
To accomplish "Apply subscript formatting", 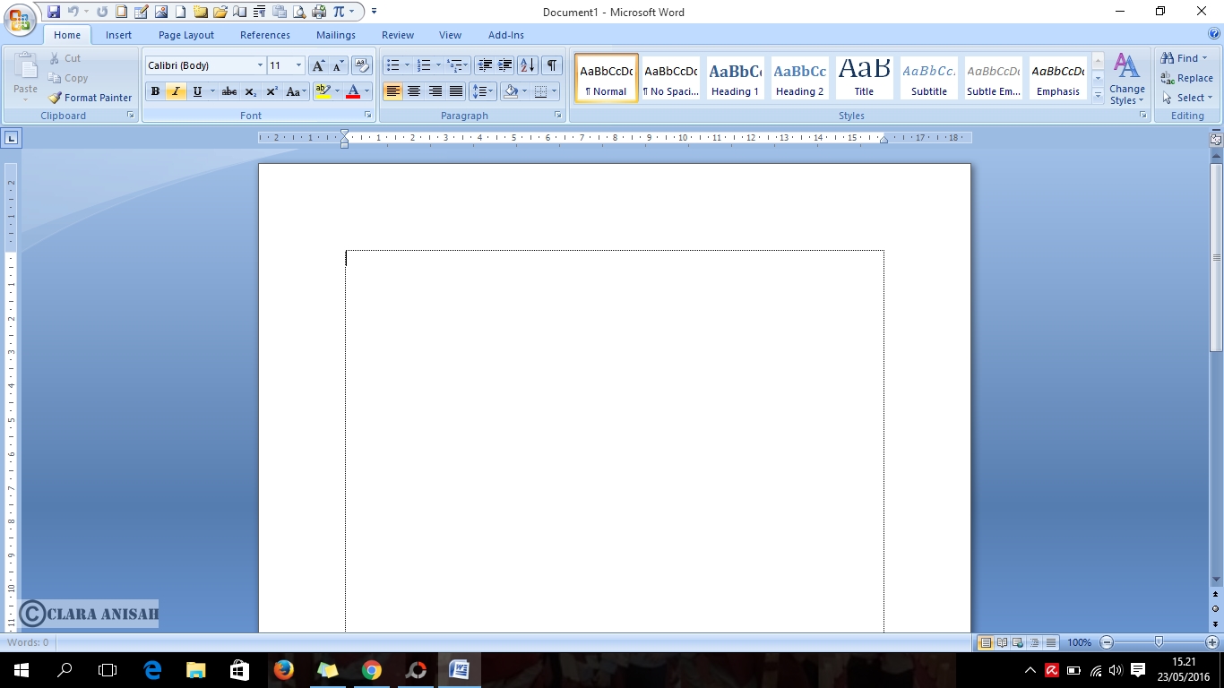I will tap(251, 91).
